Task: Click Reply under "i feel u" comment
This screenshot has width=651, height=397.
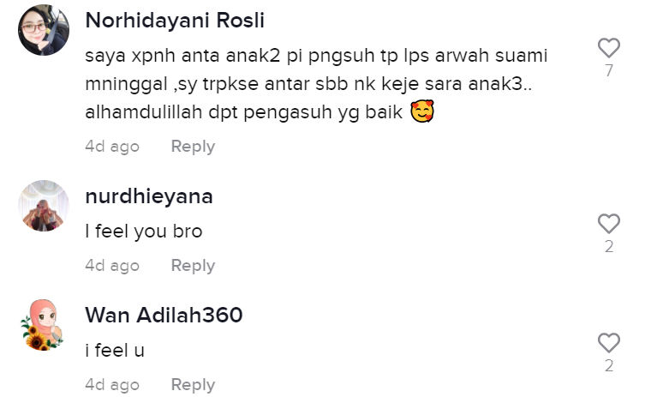Action: [x=193, y=385]
